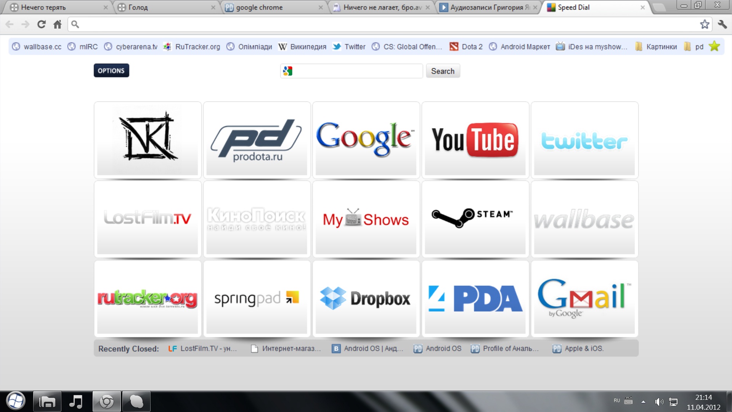Reopen the recently closed Android OS prodota page
Screen dimensions: 732x412
437,348
